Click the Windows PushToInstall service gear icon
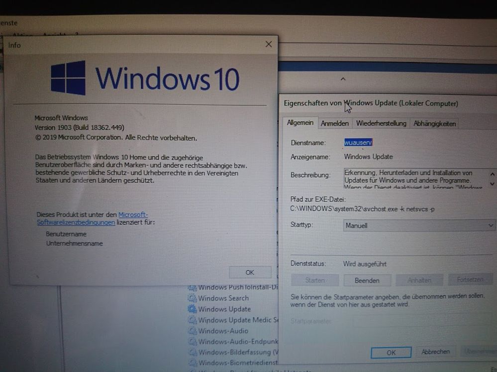497x372 pixels. (x=192, y=288)
